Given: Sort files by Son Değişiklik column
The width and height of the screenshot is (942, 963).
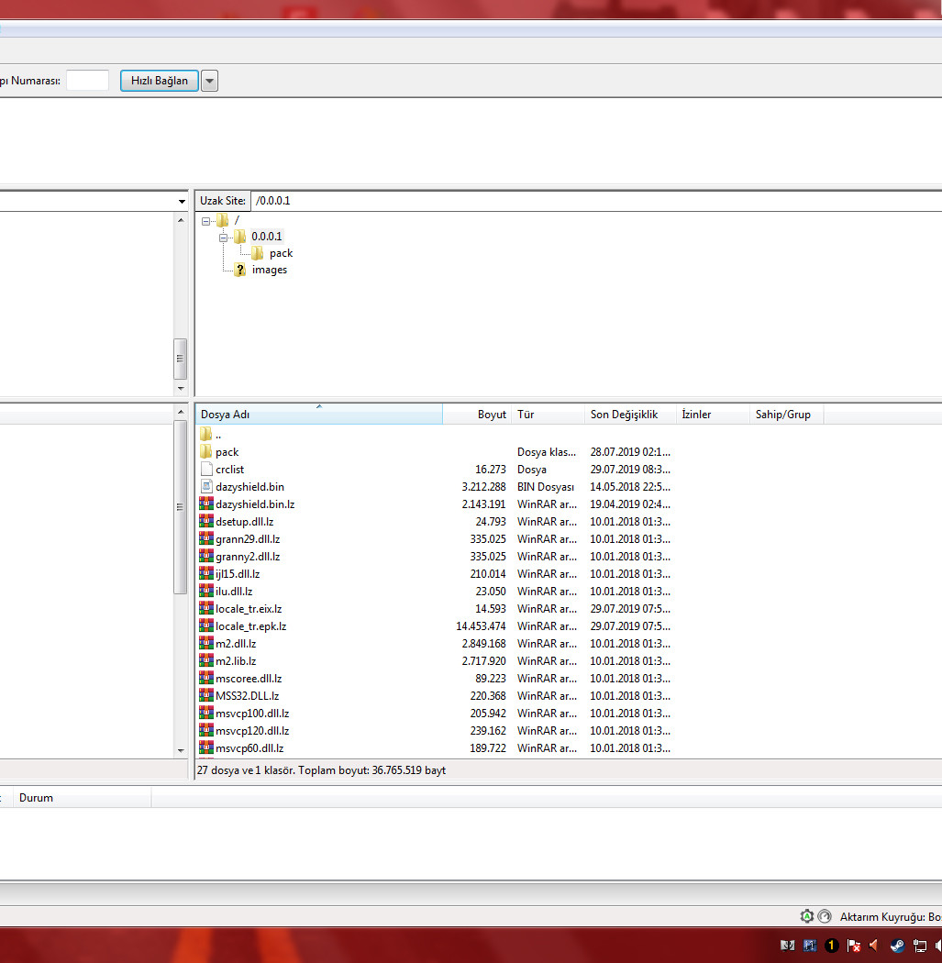Looking at the screenshot, I should click(x=629, y=415).
